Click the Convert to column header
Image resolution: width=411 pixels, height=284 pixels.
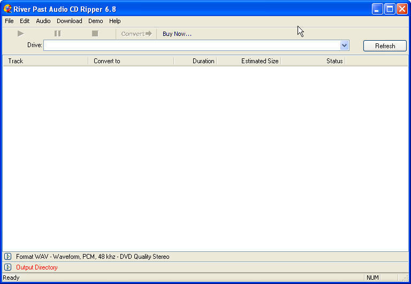point(131,61)
